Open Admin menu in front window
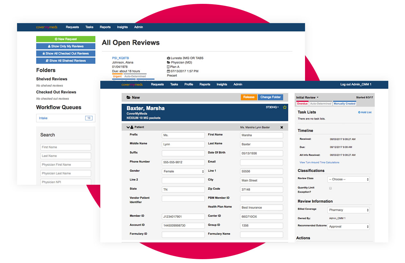Viewport: 405px width, 263px height. pos(238,85)
